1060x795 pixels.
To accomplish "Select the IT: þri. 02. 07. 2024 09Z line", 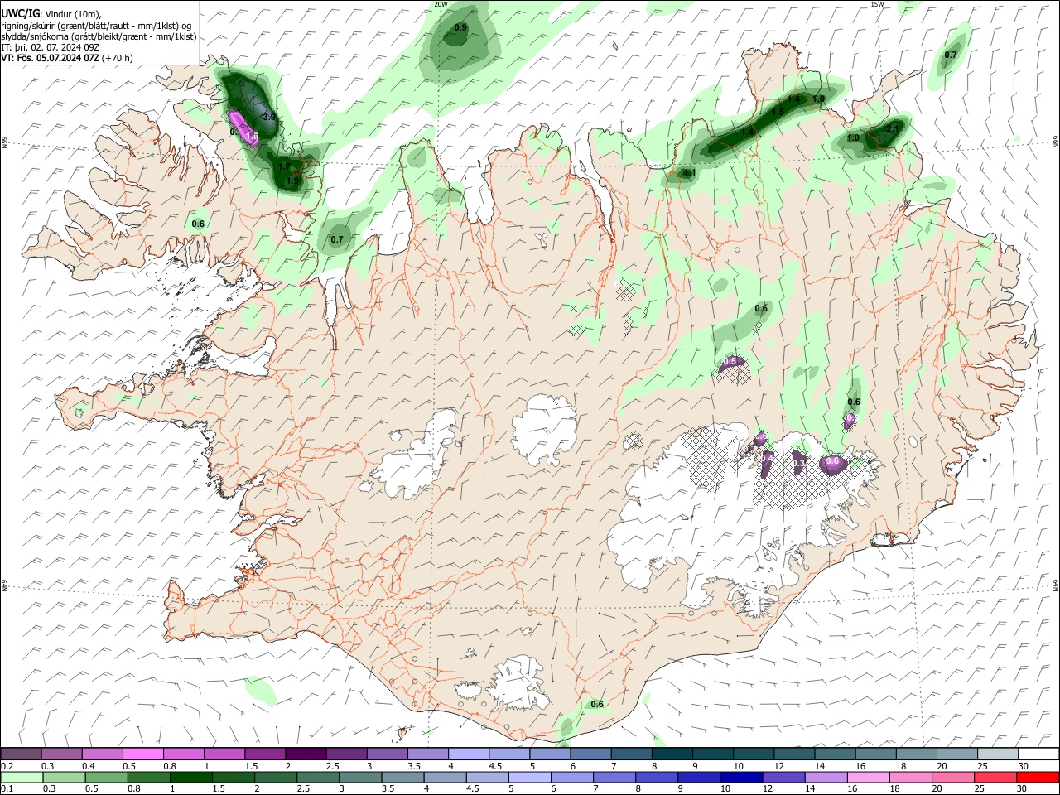I will 51,47.
